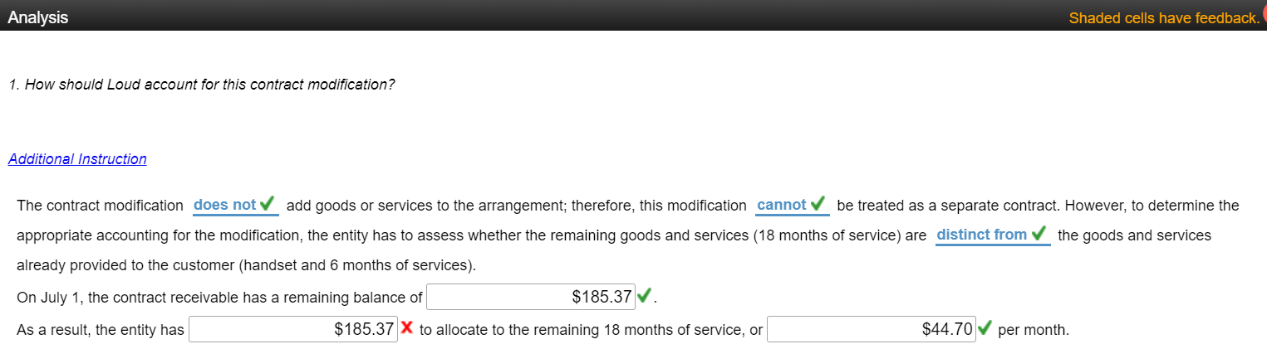This screenshot has width=1267, height=349.
Task: Focus the $44.70 per month field
Action: pyautogui.click(x=872, y=329)
